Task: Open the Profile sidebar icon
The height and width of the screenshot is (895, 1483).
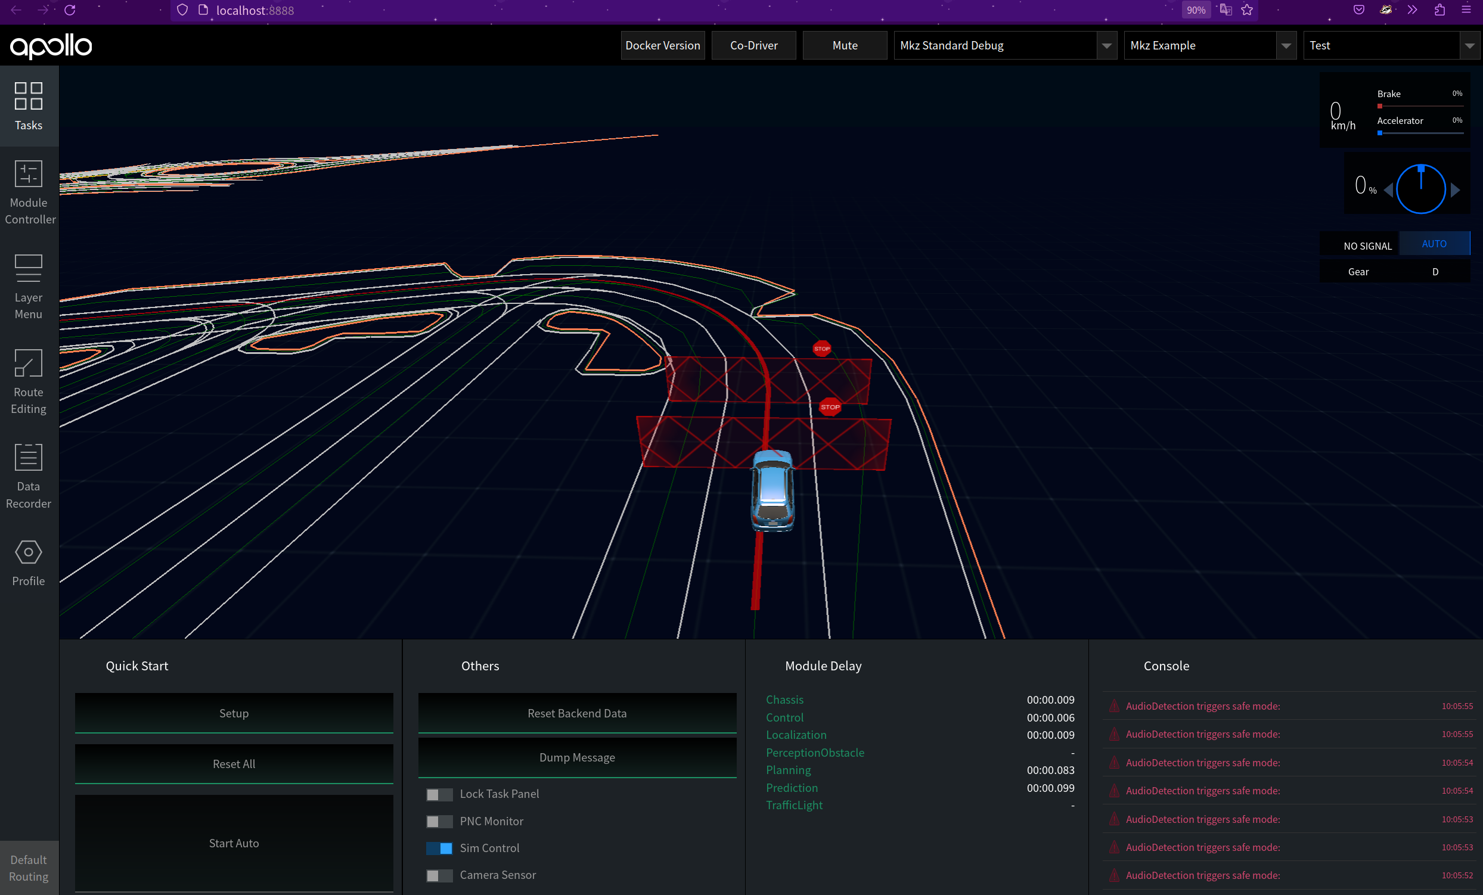Action: pos(28,563)
